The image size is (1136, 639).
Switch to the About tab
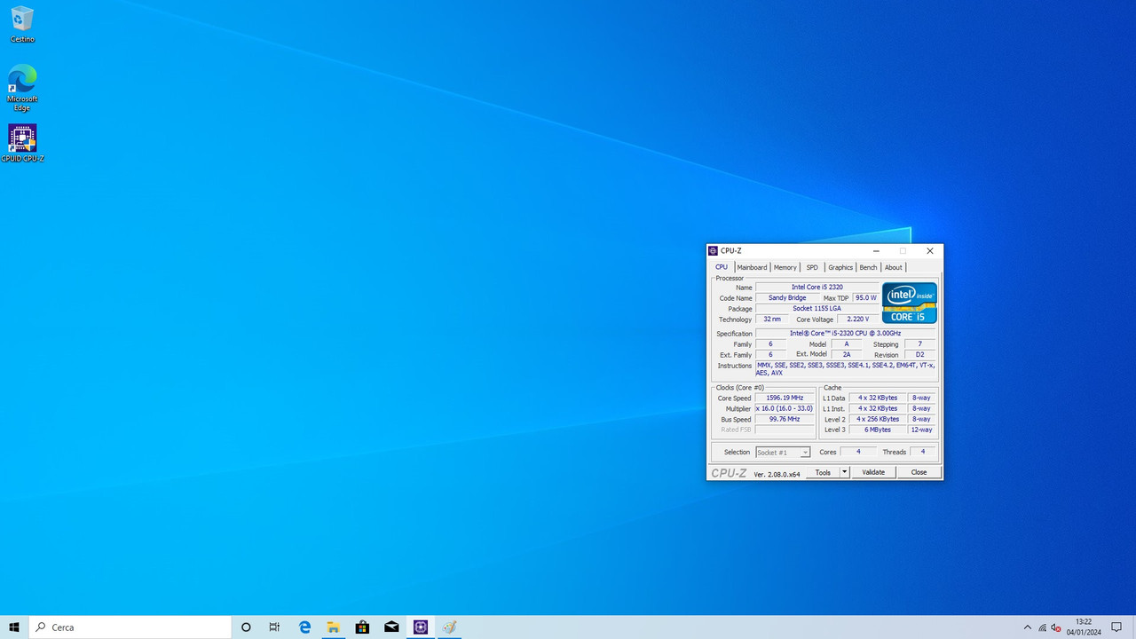click(893, 267)
